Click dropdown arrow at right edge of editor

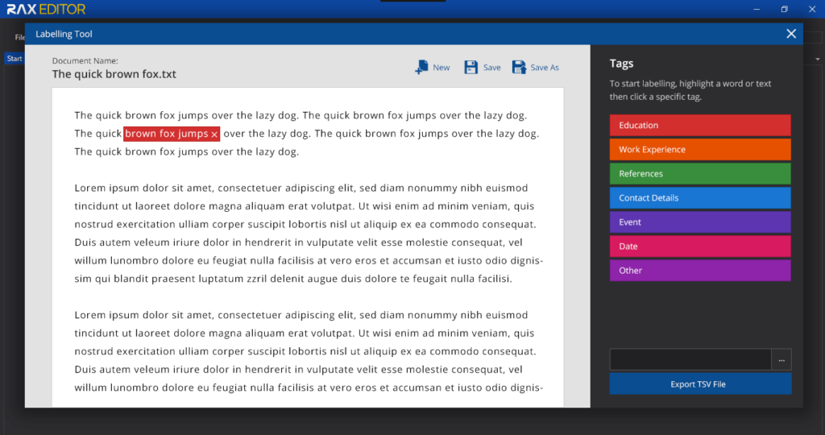pos(818,59)
